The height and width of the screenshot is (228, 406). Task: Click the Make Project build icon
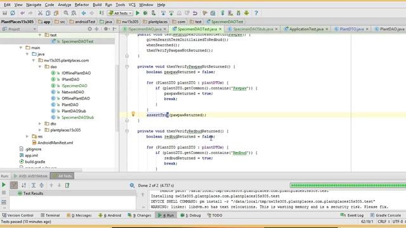point(101,13)
